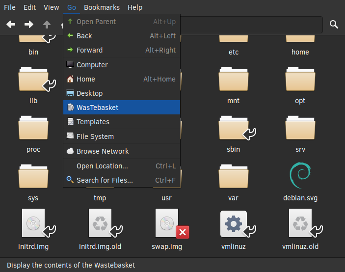Open the sbin folder

tap(233, 129)
